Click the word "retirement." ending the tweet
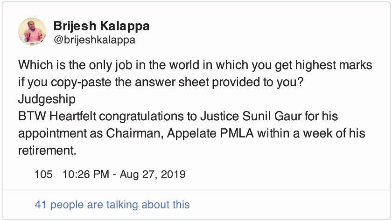The height and width of the screenshot is (221, 392). click(47, 151)
